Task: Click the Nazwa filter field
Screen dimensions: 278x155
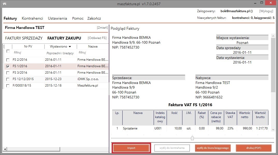Action: (93, 52)
